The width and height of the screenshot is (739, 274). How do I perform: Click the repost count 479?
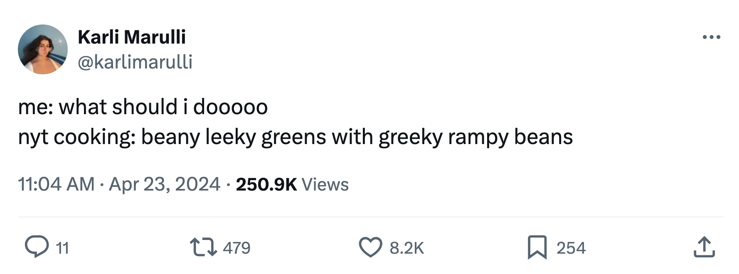pos(236,248)
